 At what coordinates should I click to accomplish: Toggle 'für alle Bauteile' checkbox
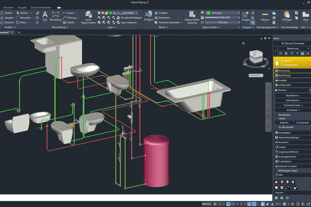(277, 127)
